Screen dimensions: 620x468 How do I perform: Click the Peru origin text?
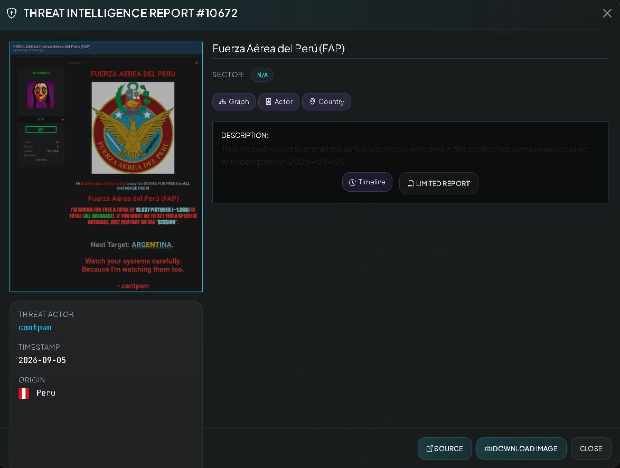[46, 393]
